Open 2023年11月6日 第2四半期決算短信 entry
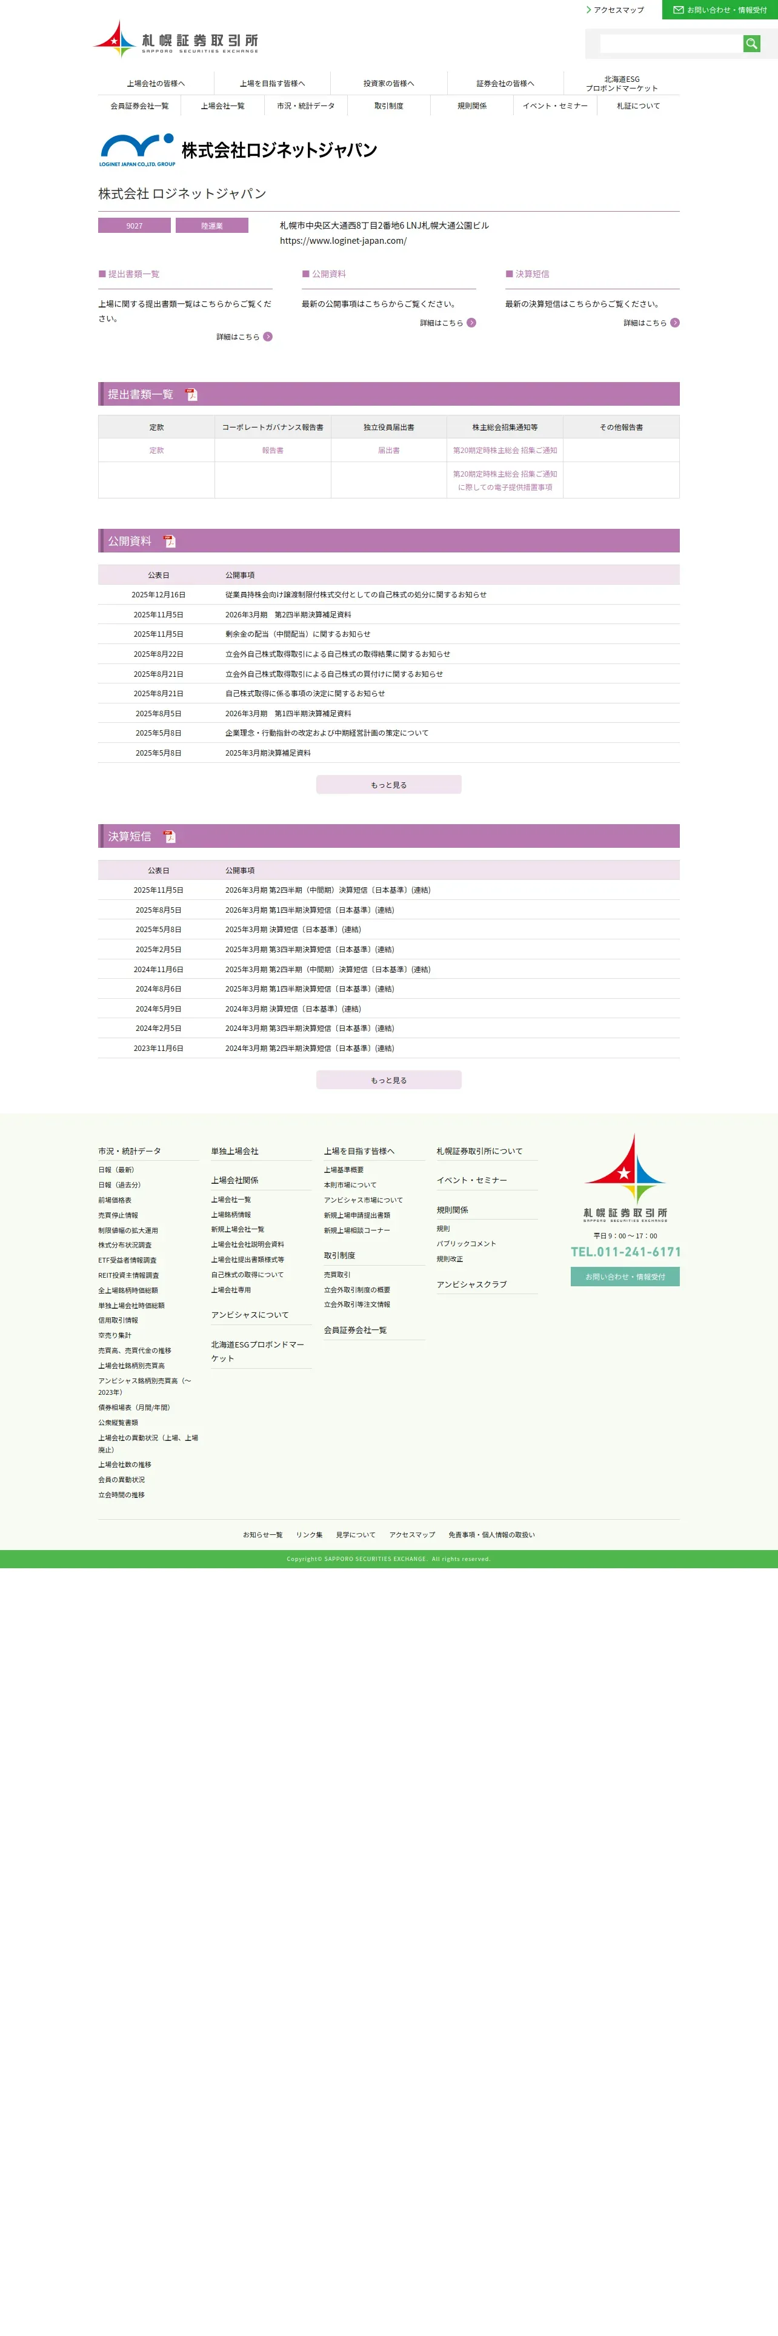 (x=310, y=1049)
